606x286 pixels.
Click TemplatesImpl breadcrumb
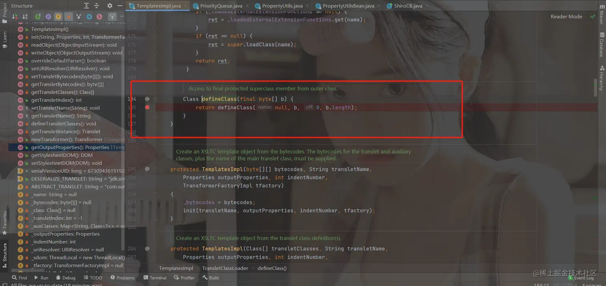point(176,268)
